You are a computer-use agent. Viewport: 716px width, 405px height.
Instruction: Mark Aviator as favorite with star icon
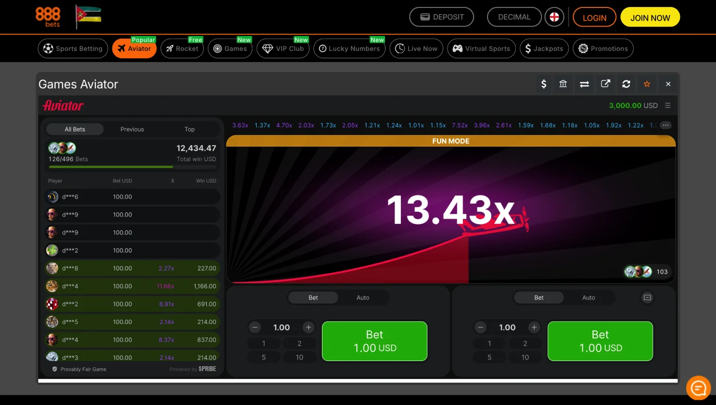tap(647, 84)
